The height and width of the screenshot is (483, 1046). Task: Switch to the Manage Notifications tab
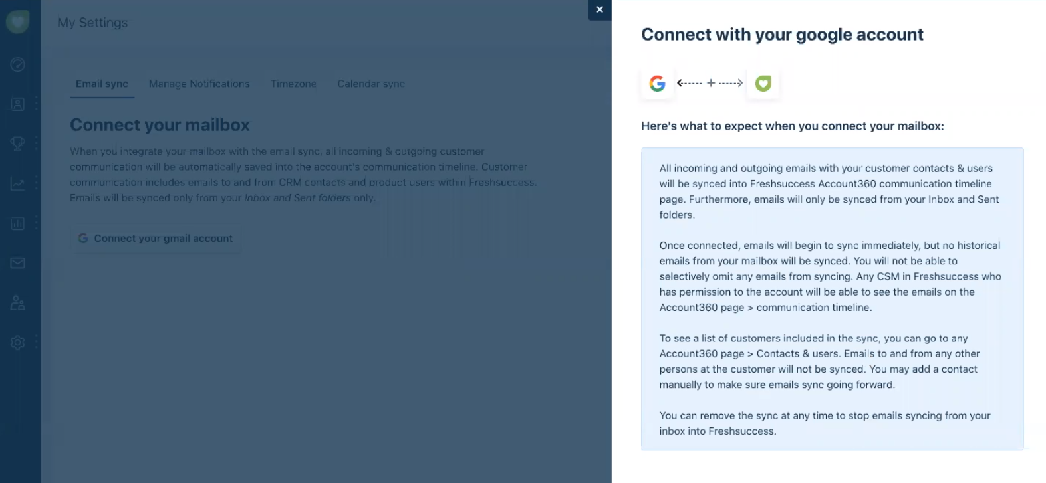coord(199,84)
